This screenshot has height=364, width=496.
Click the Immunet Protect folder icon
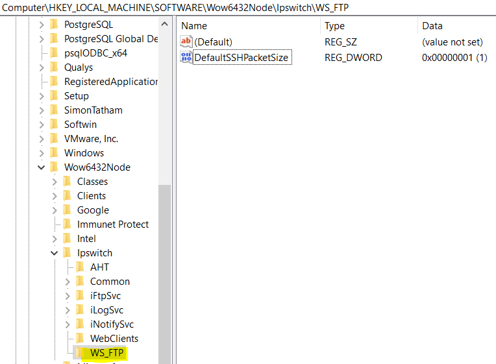[67, 224]
